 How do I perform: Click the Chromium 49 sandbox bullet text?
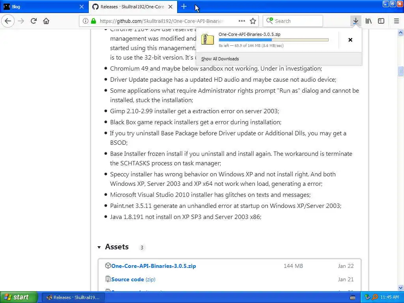216,69
